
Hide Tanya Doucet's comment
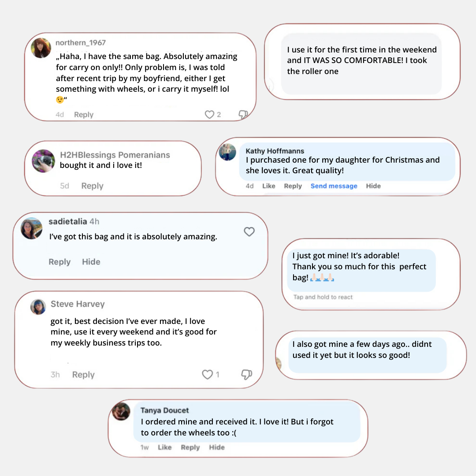pos(216,447)
